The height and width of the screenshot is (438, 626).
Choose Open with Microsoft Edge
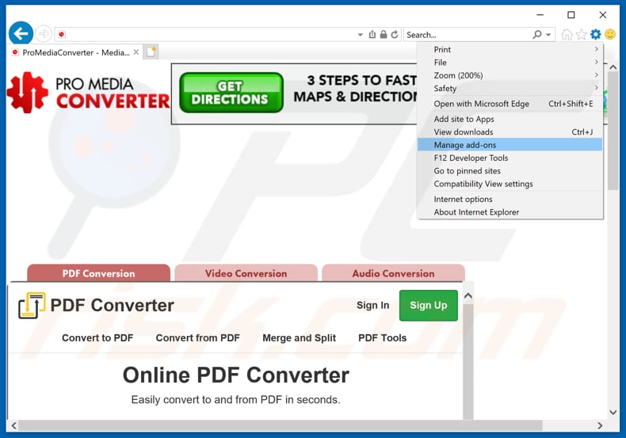[510, 104]
